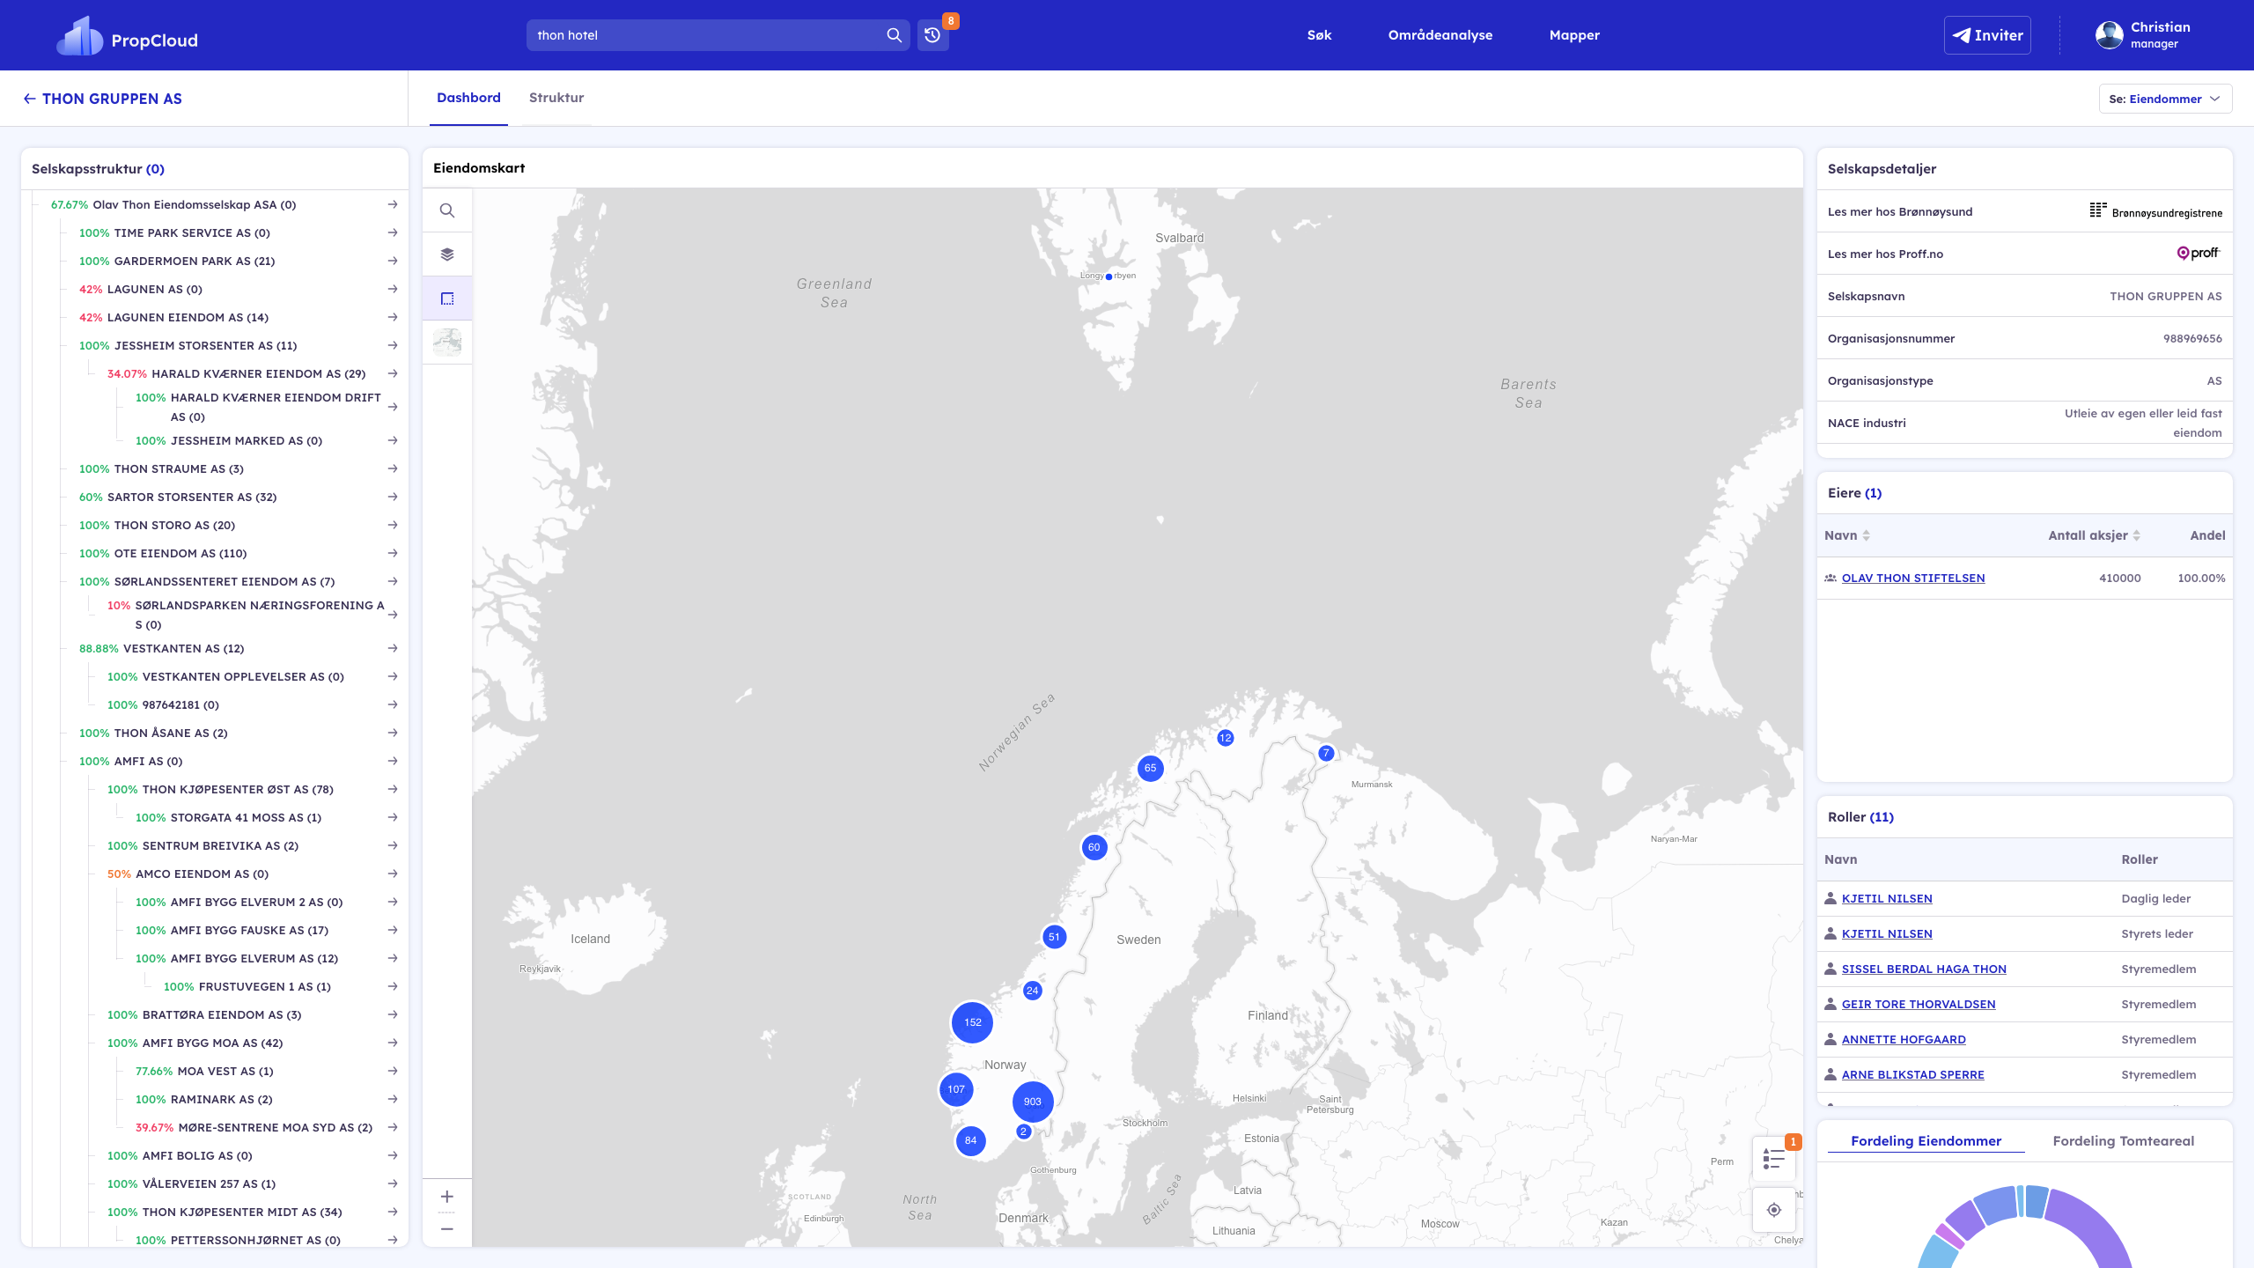Open the OLAV THON STIFTELSEN owner link

click(x=1913, y=578)
